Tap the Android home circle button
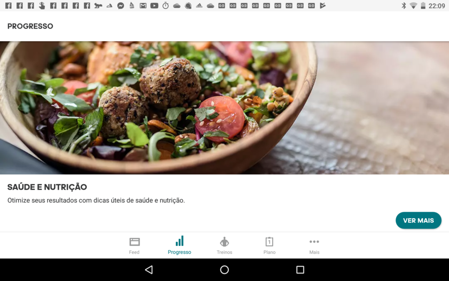Image resolution: width=449 pixels, height=281 pixels. click(x=224, y=270)
